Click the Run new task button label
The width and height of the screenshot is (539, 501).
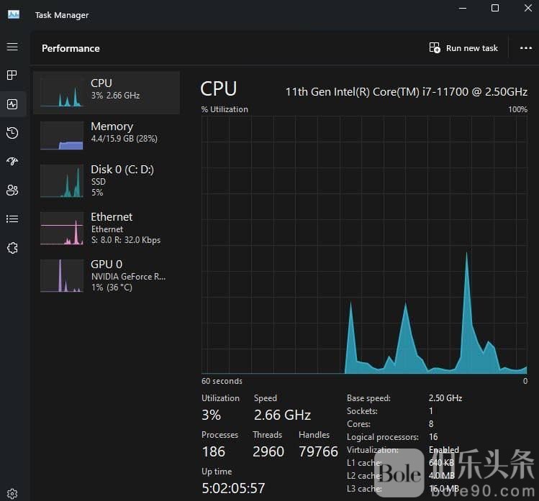471,48
